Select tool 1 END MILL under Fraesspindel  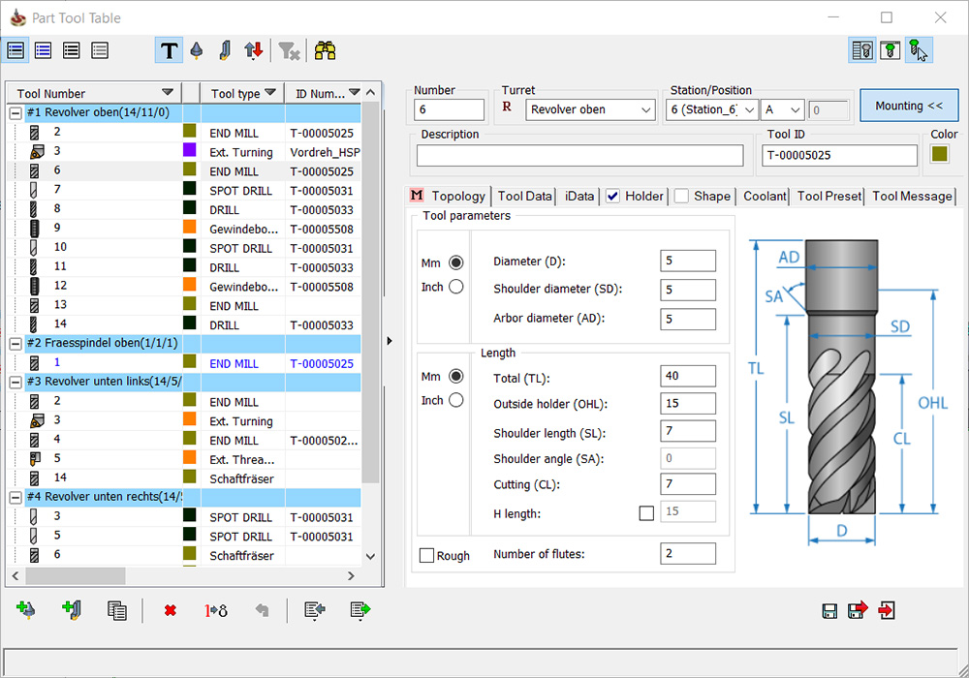point(184,363)
